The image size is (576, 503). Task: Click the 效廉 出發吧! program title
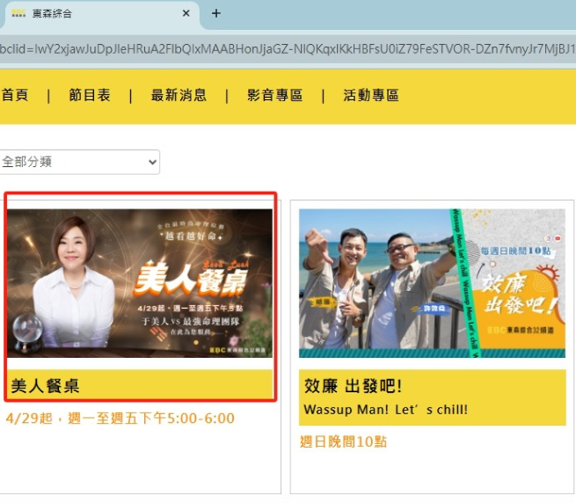(353, 387)
